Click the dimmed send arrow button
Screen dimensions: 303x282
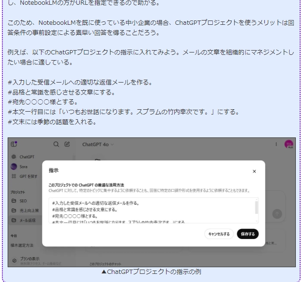pos(277,214)
